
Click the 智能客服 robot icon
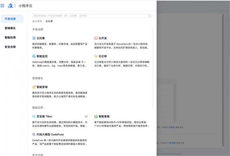coord(96,116)
